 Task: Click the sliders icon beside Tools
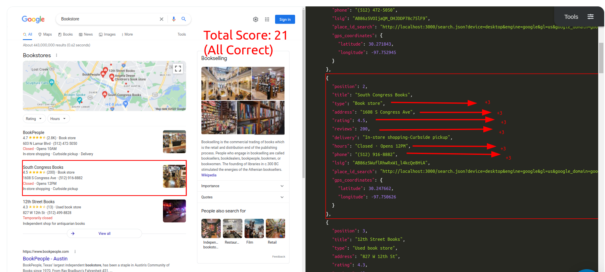[591, 16]
